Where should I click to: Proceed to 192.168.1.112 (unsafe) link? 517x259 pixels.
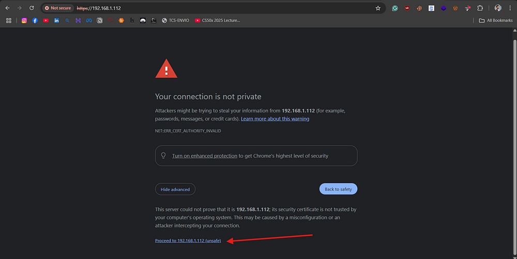click(188, 240)
